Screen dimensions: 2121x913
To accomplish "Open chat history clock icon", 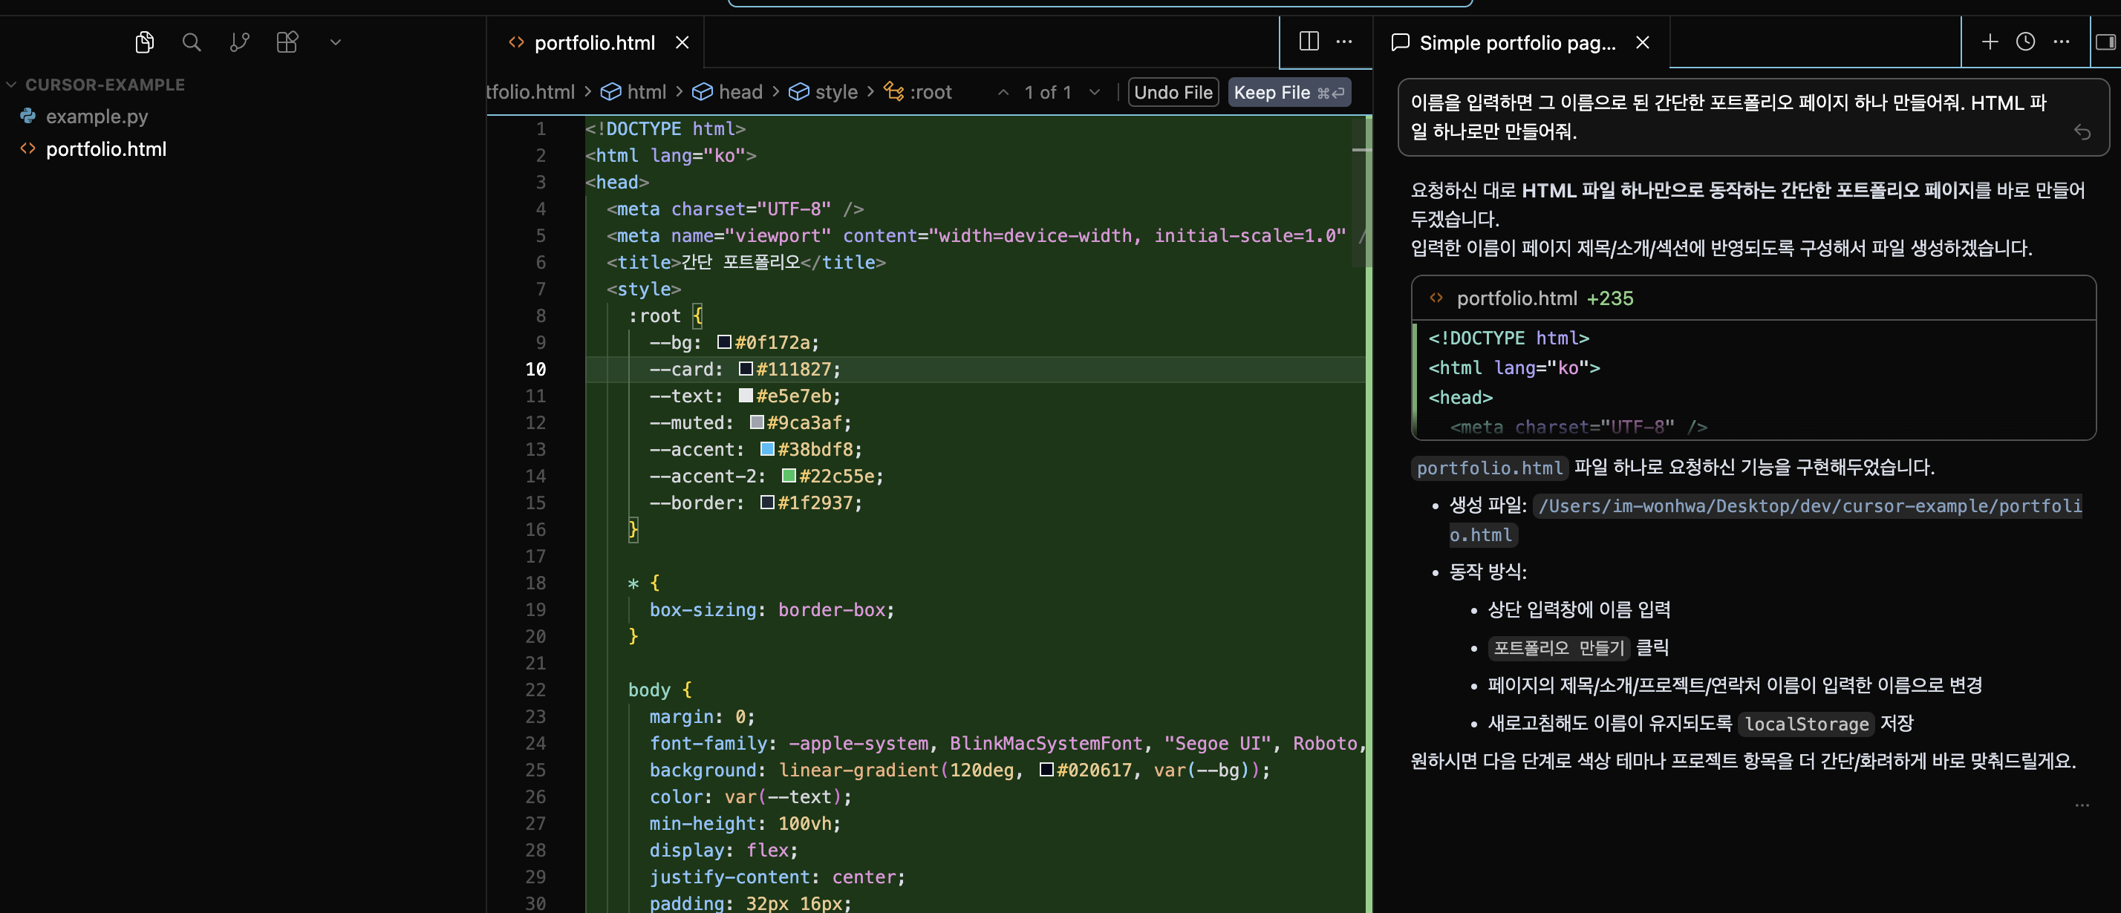I will coord(2025,42).
